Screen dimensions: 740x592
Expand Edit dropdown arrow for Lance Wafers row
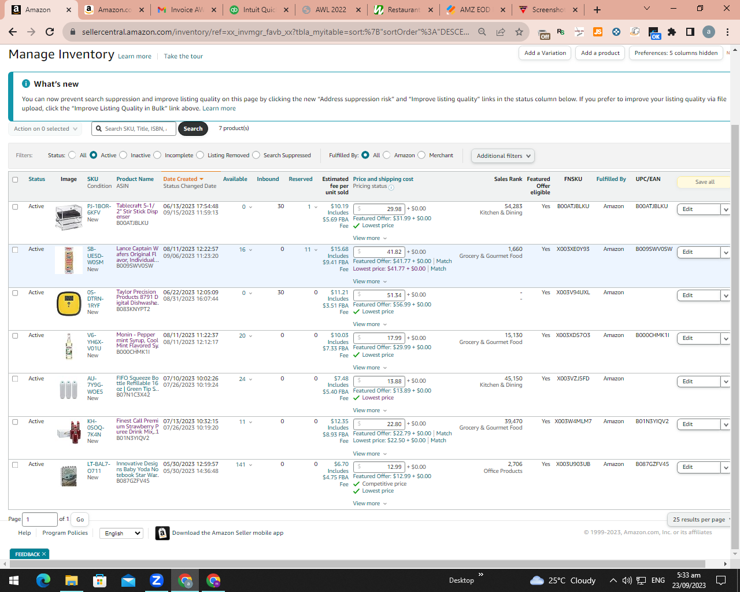tap(726, 252)
